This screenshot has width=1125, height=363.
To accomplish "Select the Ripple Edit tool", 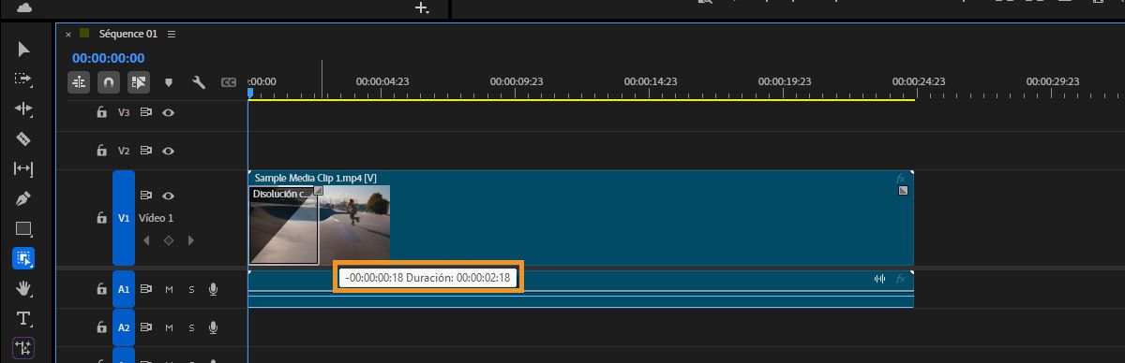I will pos(23,109).
